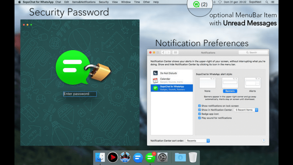The image size is (293, 165).
Task: Open the View menu
Action: pyautogui.click(x=115, y=2)
